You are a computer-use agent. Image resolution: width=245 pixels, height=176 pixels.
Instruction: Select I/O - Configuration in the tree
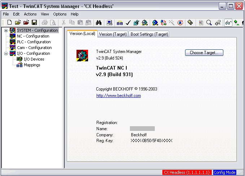coord(34,53)
